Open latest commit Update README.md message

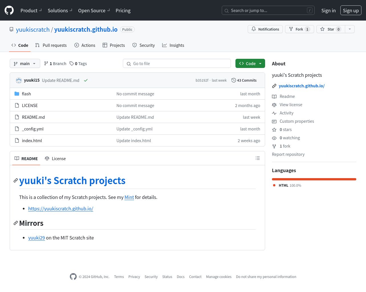[x=60, y=80]
